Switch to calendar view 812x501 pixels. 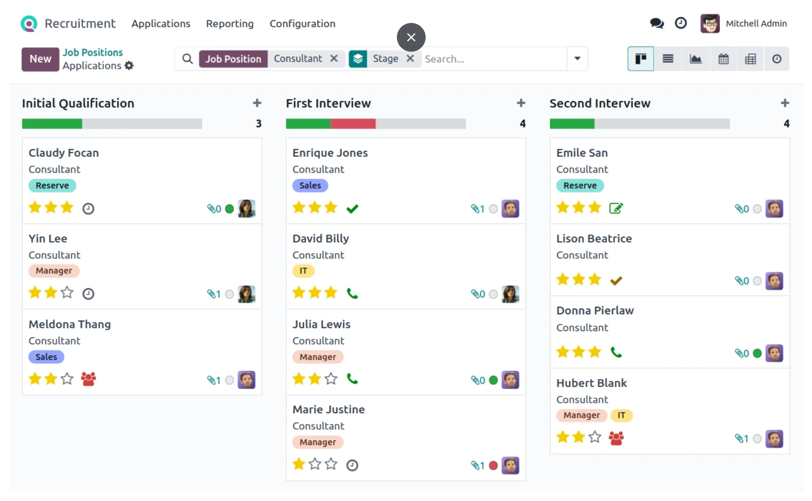723,59
